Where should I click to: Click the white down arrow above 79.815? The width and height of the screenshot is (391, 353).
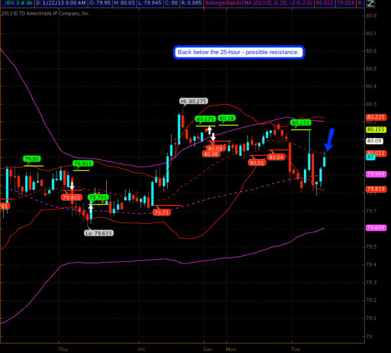coord(72,186)
